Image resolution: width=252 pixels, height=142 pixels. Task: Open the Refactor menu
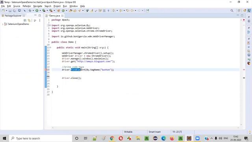(x=27, y=6)
